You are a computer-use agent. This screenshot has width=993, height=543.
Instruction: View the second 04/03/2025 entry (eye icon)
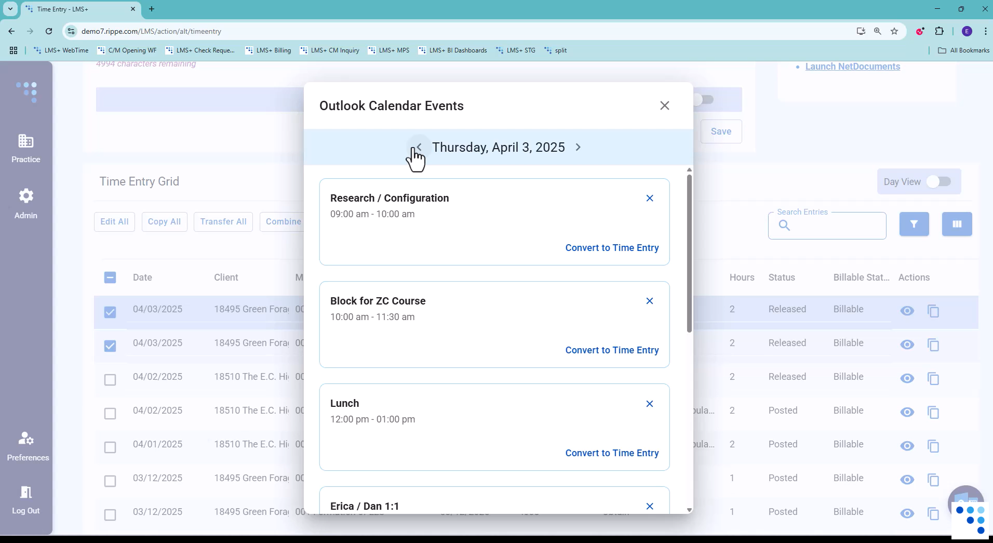[x=907, y=345]
